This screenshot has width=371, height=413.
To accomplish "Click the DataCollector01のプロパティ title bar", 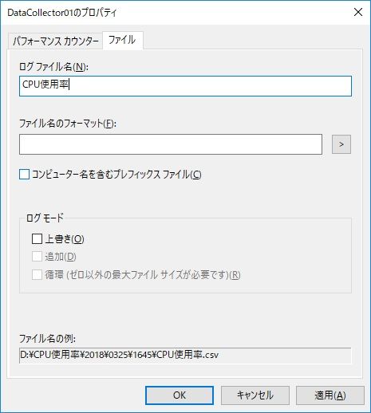I will point(176,13).
